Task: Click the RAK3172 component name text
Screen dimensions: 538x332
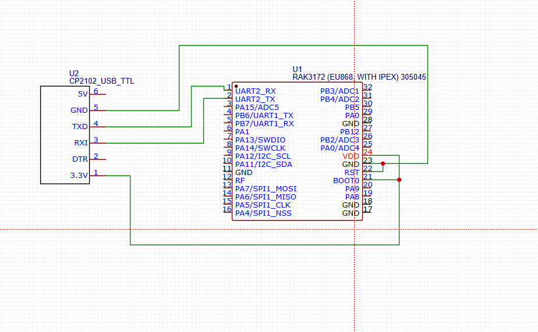Action: click(359, 77)
